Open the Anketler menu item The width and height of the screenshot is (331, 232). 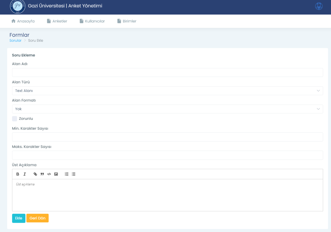click(57, 21)
